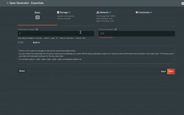Open the Kubernetes Version info tooltip icon

37,29
